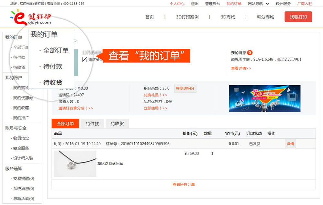This screenshot has width=323, height=205.
Task: Click the red message count badge
Action: point(250,53)
